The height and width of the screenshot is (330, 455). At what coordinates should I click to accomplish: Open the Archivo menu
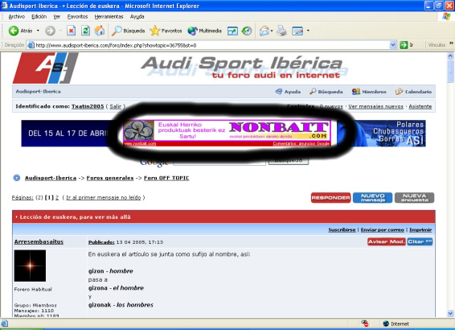tap(17, 17)
